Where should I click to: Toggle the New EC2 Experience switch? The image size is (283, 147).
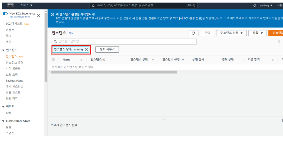pos(5,13)
